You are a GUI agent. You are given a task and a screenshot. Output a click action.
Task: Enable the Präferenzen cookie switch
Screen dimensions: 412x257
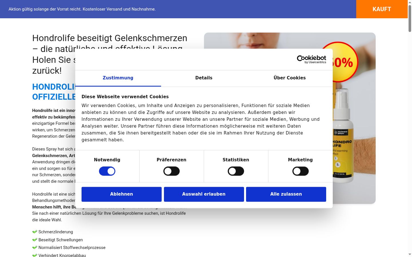[x=171, y=171]
